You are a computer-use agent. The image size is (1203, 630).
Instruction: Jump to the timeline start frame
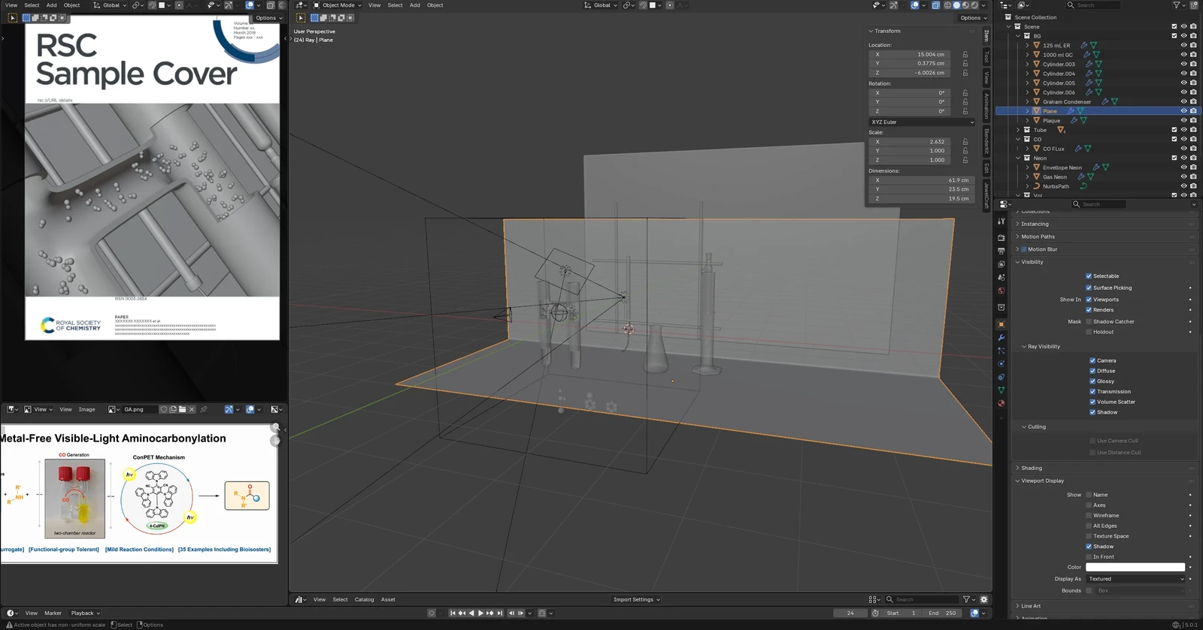pos(453,613)
